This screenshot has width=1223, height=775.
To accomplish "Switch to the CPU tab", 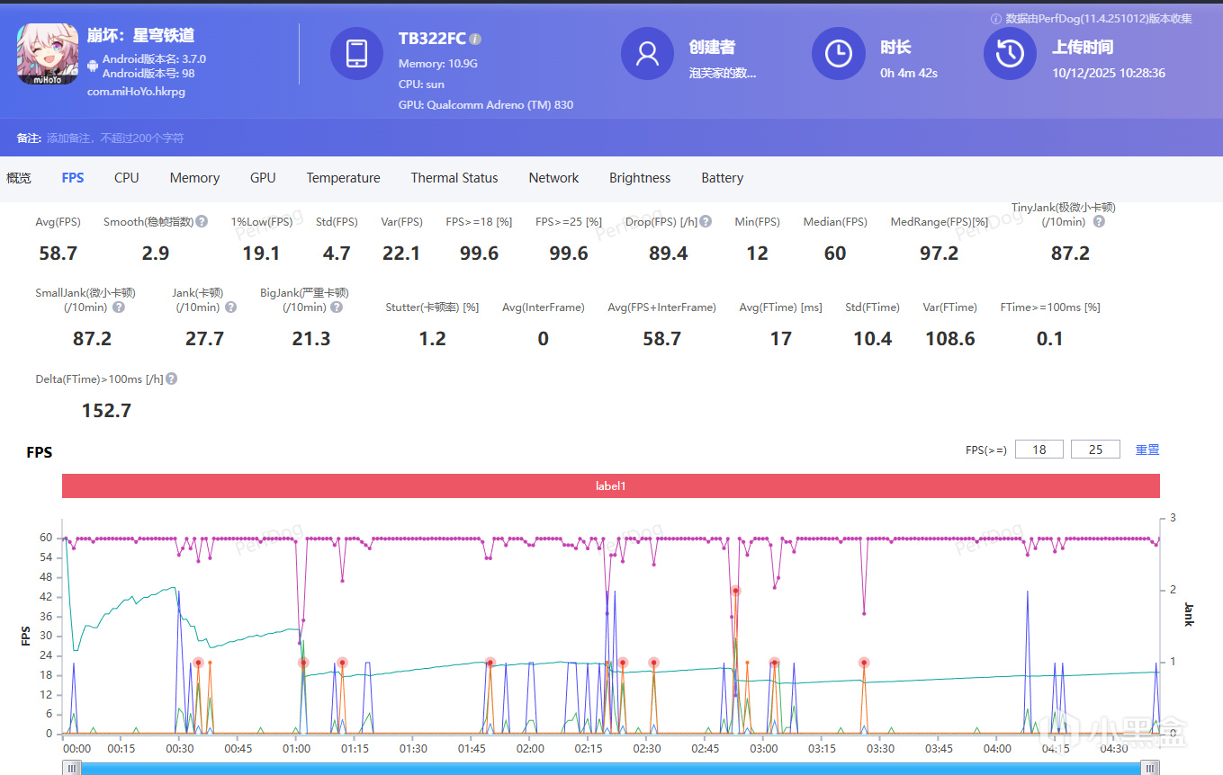I will tap(127, 178).
